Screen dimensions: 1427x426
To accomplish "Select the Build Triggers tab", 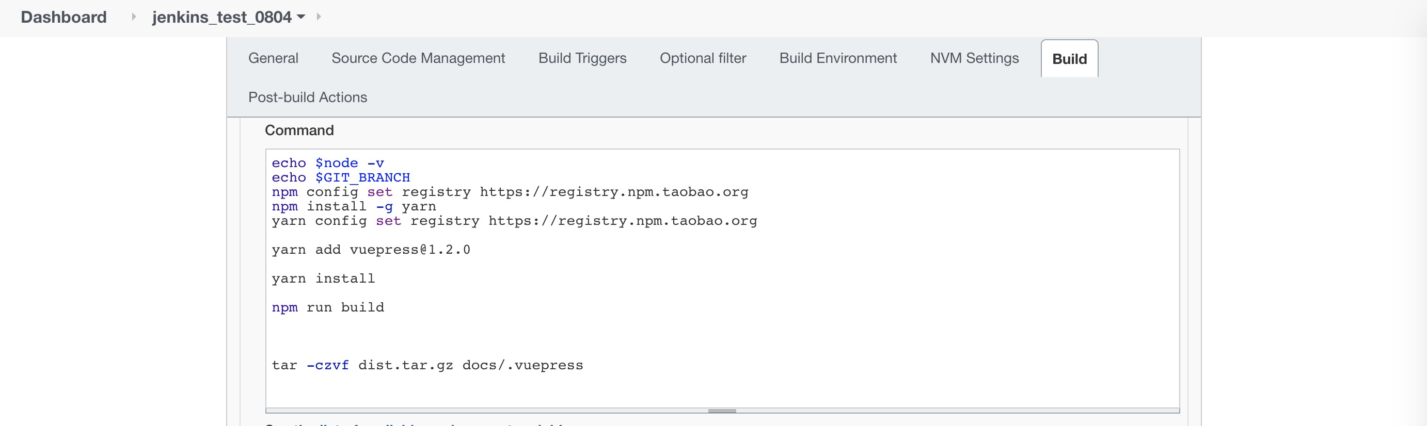I will click(x=582, y=58).
